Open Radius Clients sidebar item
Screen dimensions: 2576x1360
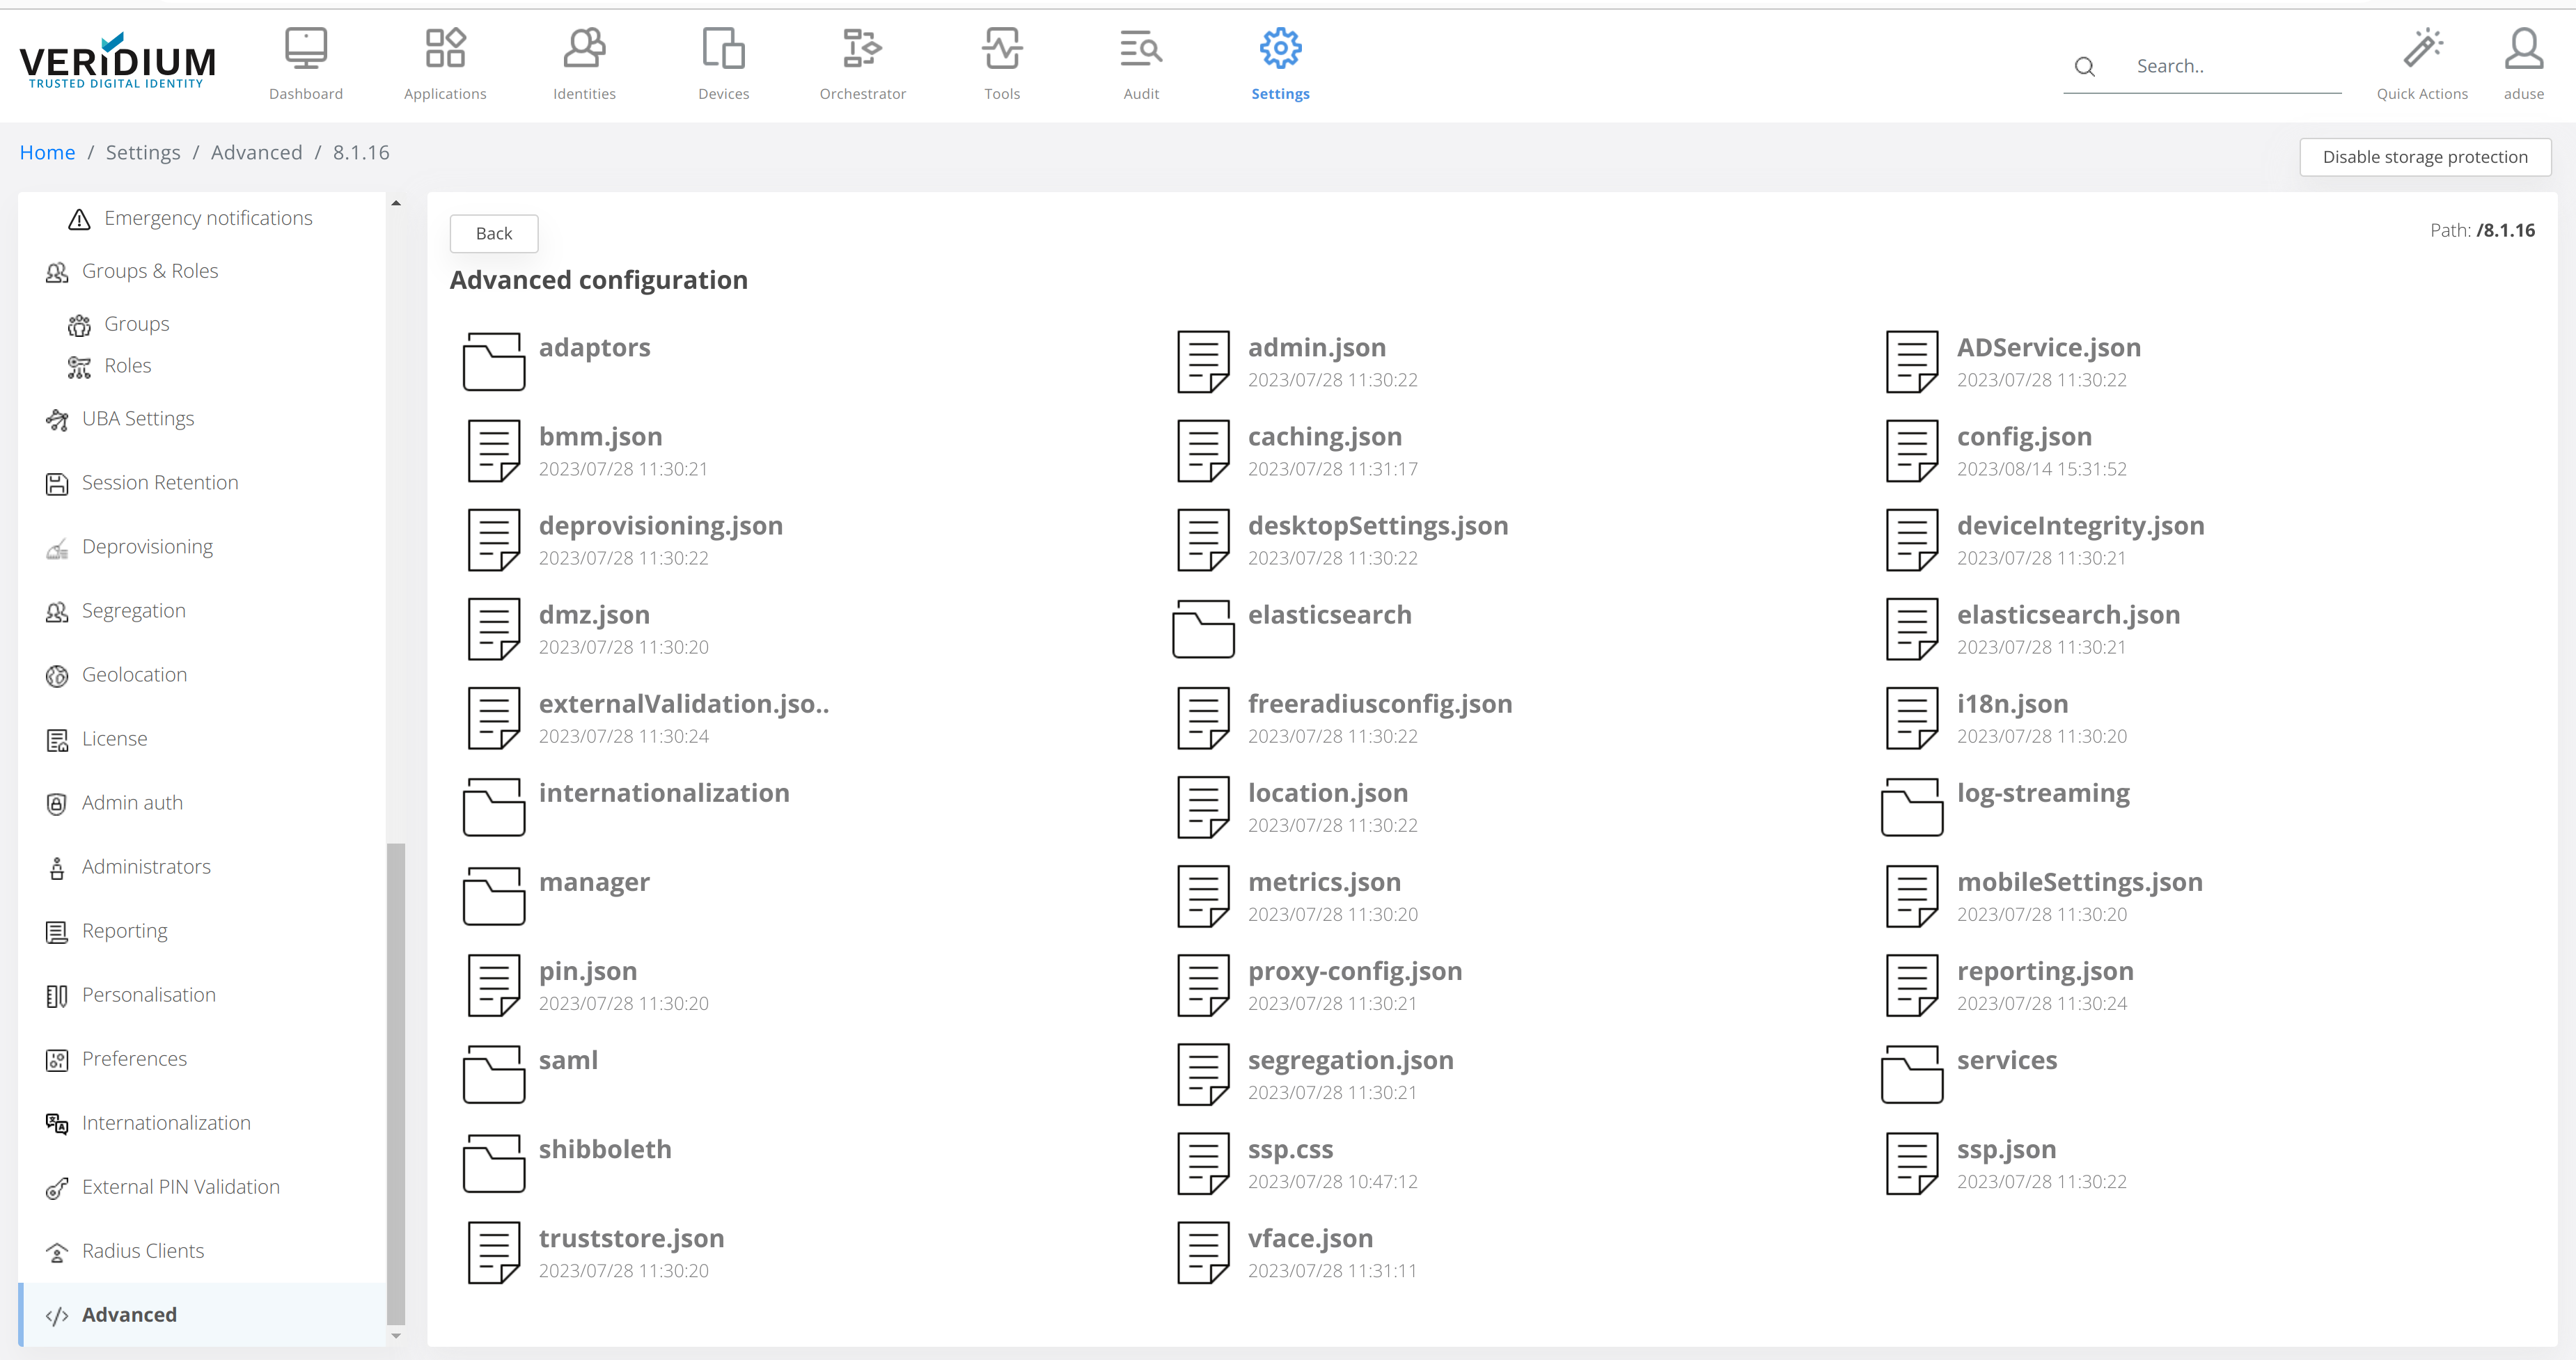point(142,1251)
